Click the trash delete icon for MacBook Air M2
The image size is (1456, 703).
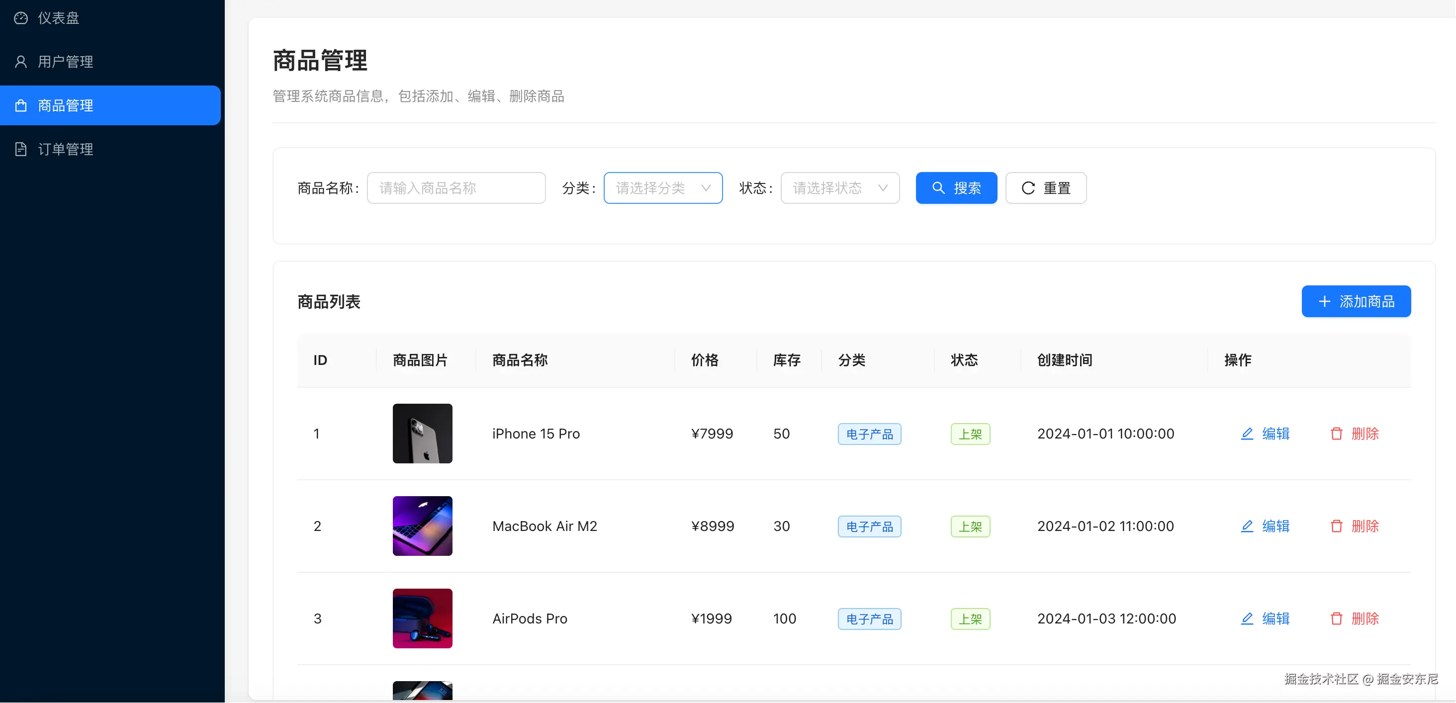tap(1336, 526)
